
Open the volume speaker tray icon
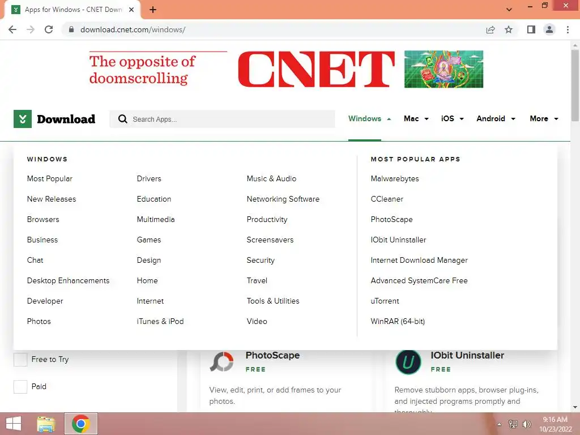click(527, 424)
